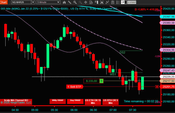The width and height of the screenshot is (175, 113).
Task: Click the WS1 level label
Action: click(x=113, y=74)
